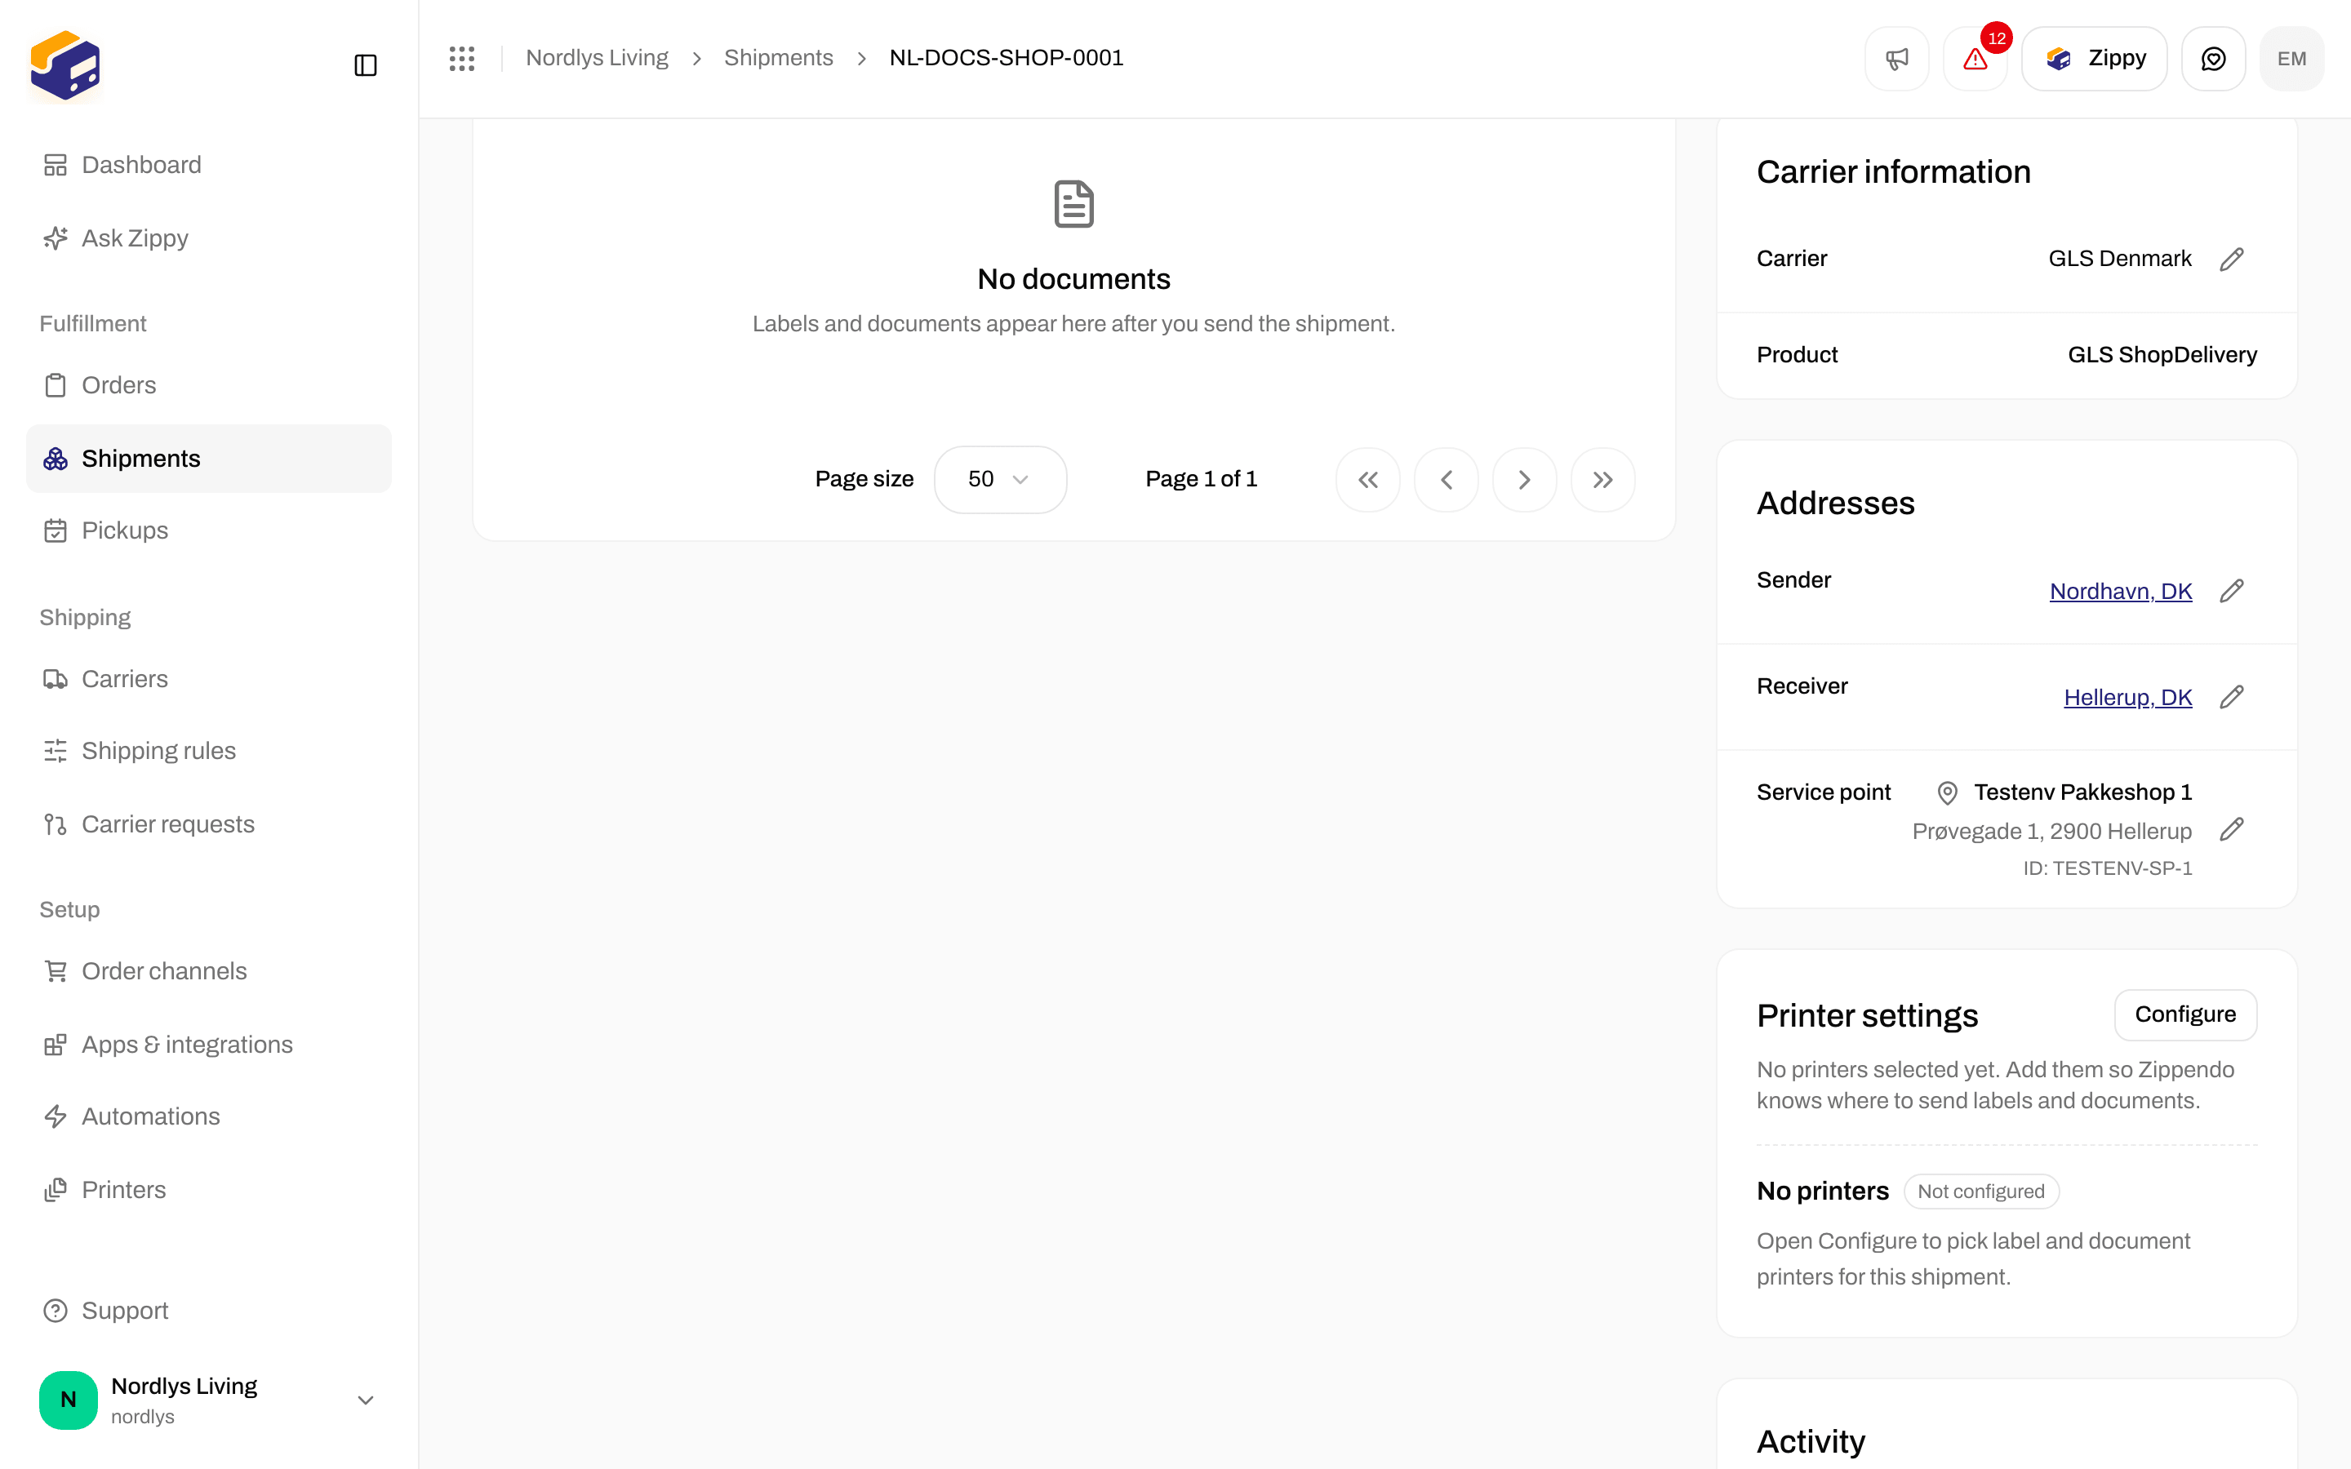Go to last documents page
The image size is (2351, 1469).
pos(1603,479)
